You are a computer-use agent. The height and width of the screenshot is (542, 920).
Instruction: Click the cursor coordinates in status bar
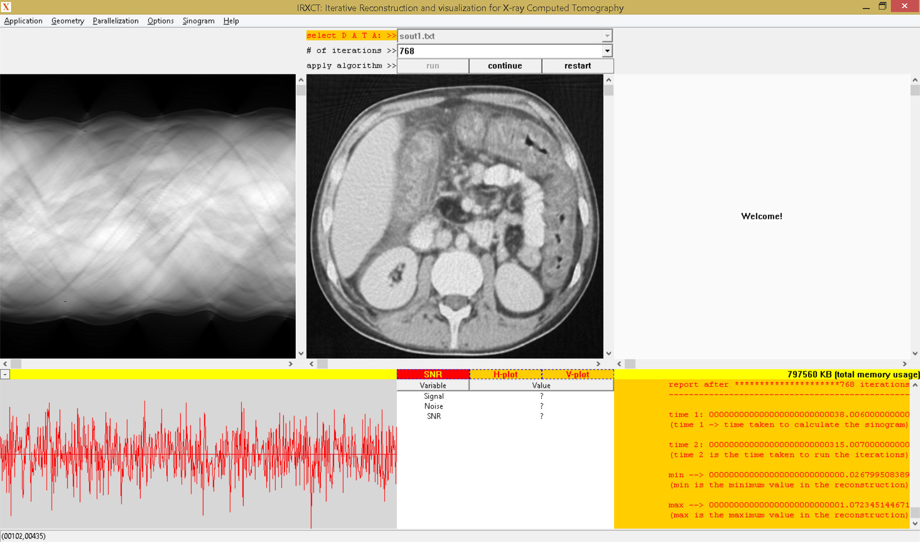[24, 536]
